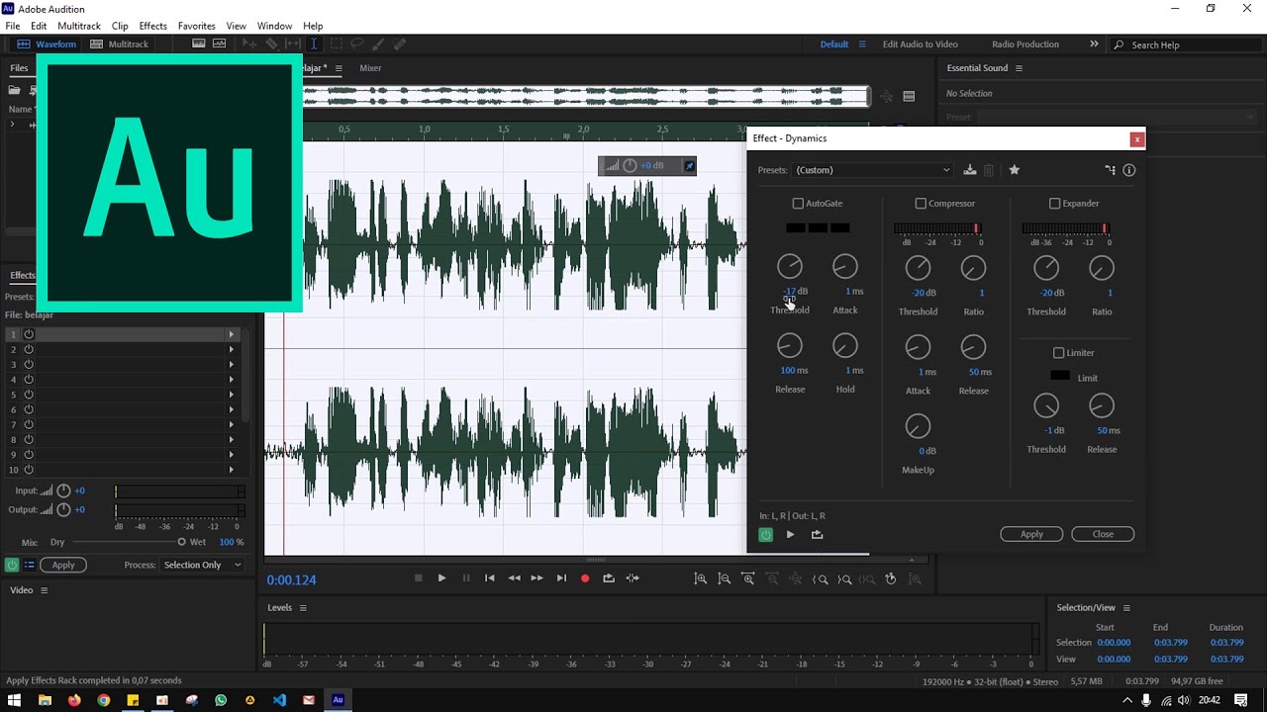Delete the Dynamics preset with trash icon
The width and height of the screenshot is (1267, 712).
coord(989,170)
